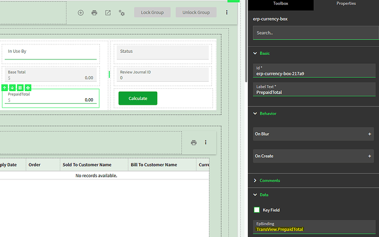Collapse the Basic section
This screenshot has width=379, height=237.
[x=255, y=53]
